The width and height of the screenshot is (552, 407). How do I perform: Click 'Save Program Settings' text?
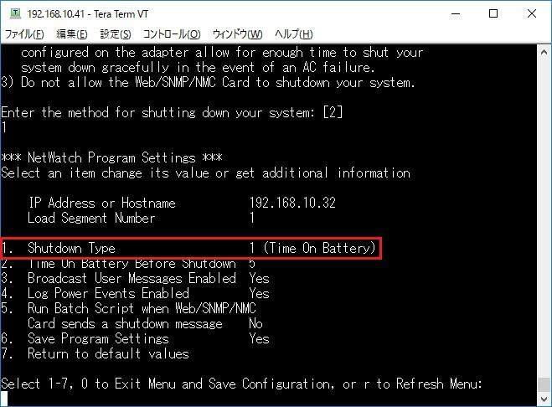[98, 338]
